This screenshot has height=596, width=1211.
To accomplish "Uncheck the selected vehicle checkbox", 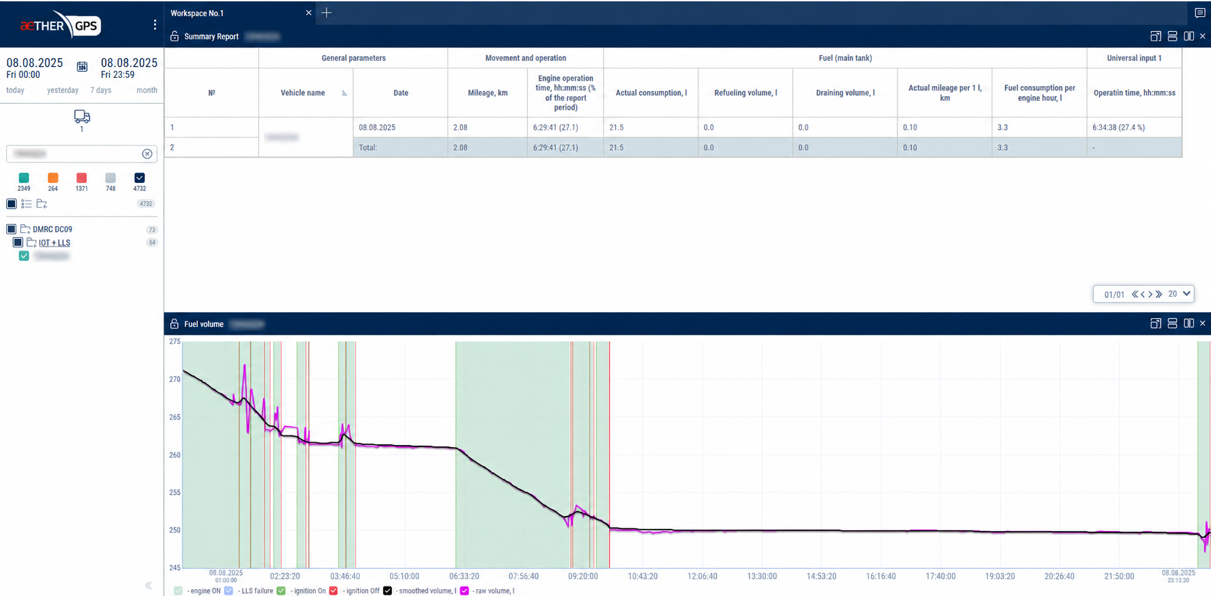I will (x=24, y=256).
